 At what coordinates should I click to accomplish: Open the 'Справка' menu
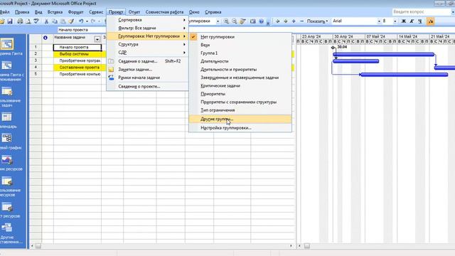click(x=213, y=12)
